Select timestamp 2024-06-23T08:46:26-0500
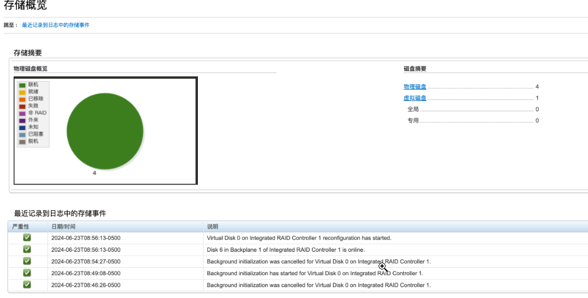588x298 pixels. click(86, 285)
